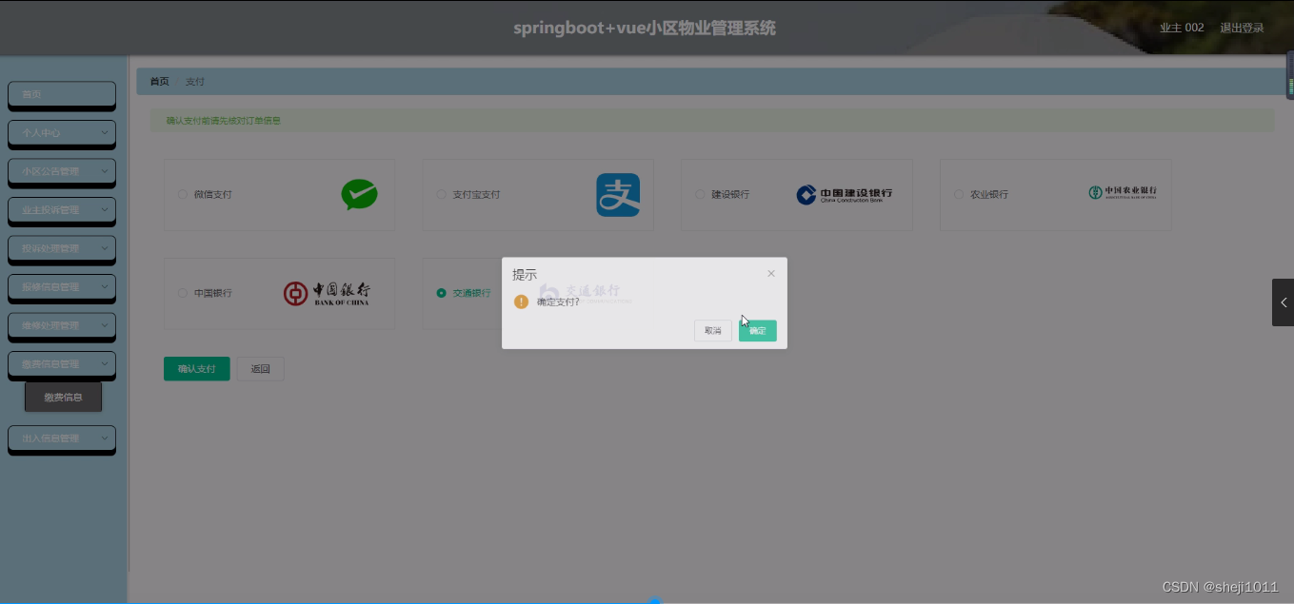The image size is (1294, 604).
Task: Click the Bank of China logo
Action: [x=328, y=293]
